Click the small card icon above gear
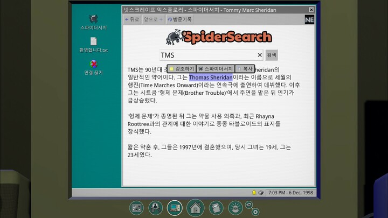This screenshot has width=388, height=218. 249,205
